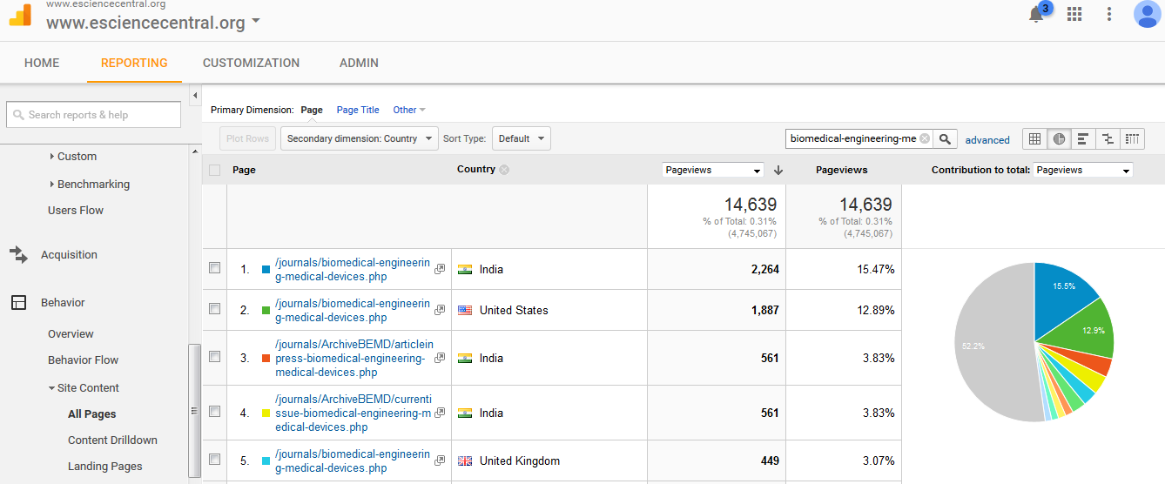Screen dimensions: 1165x484
Task: Check the row 3 articleinpress checkbox
Action: 215,357
